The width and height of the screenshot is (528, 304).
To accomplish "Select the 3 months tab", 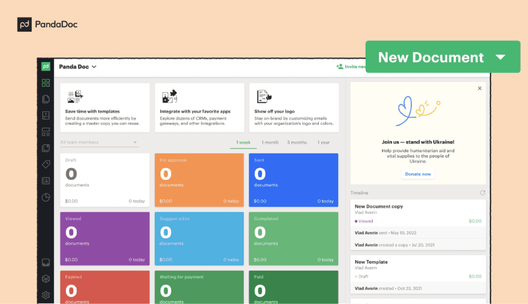I will tap(297, 142).
